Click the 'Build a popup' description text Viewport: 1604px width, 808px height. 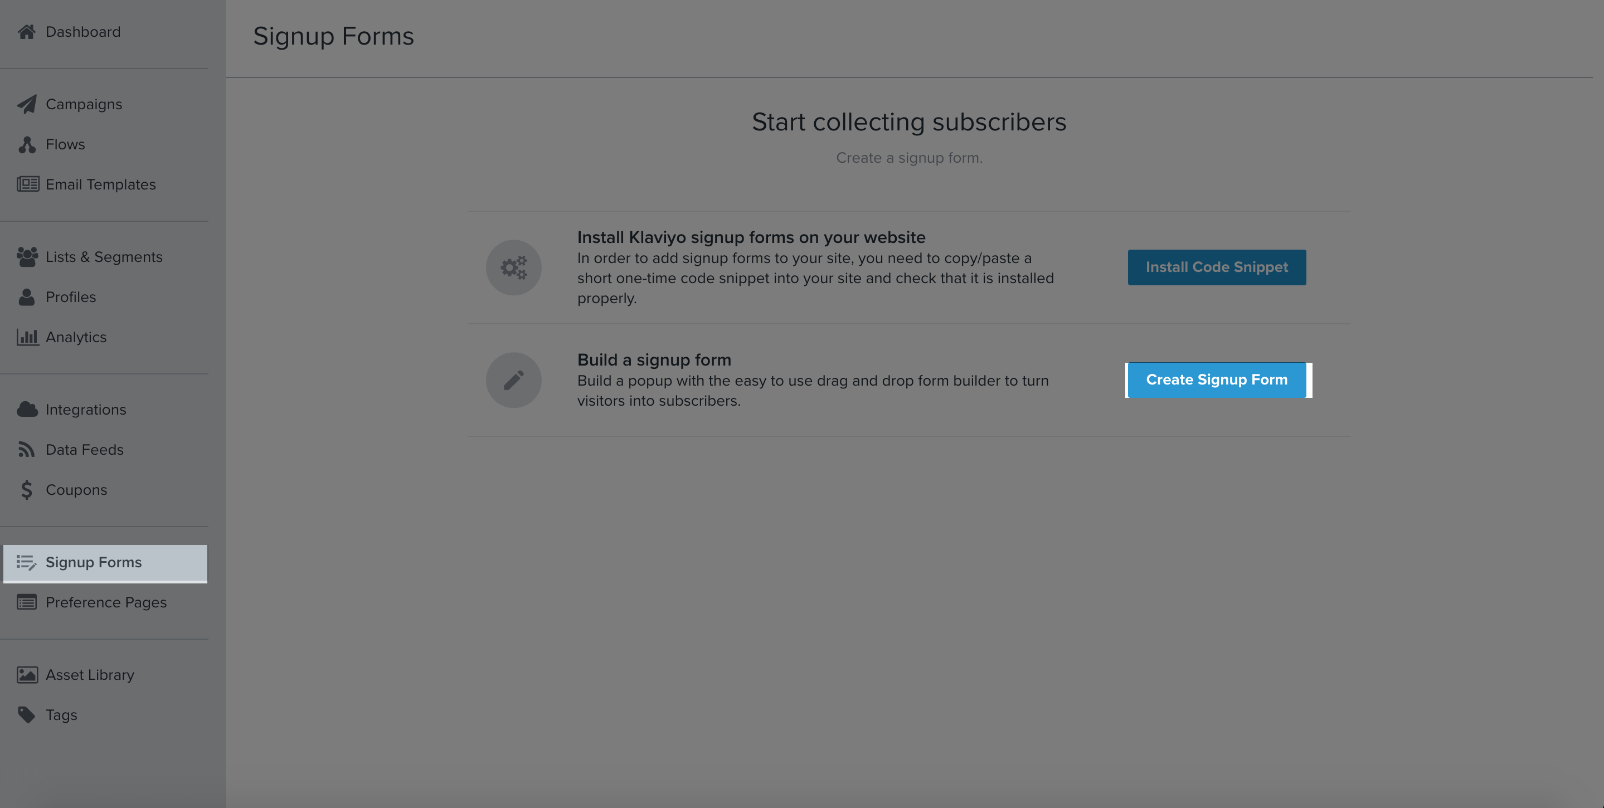(x=813, y=390)
